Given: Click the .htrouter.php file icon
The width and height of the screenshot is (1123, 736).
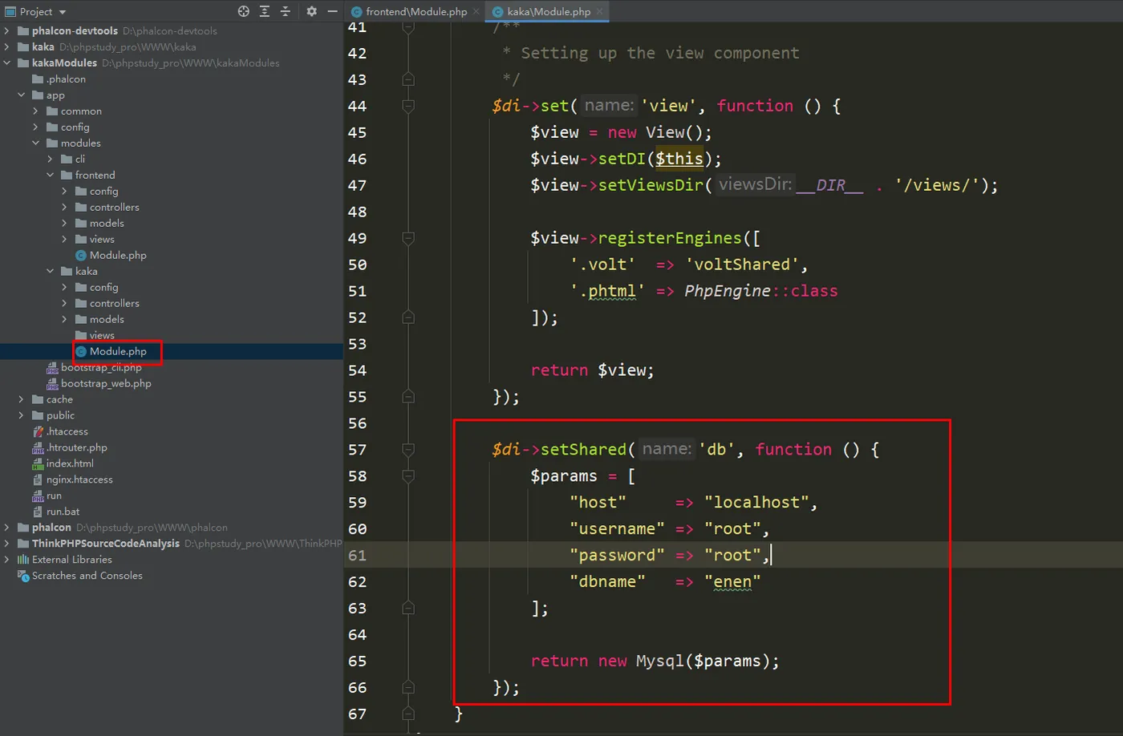Looking at the screenshot, I should (38, 447).
